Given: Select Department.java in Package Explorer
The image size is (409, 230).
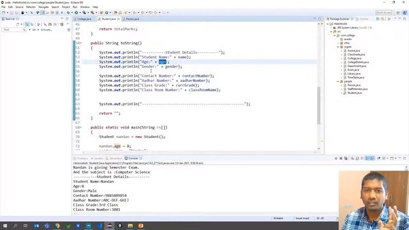Looking at the screenshot, I should [x=357, y=66].
